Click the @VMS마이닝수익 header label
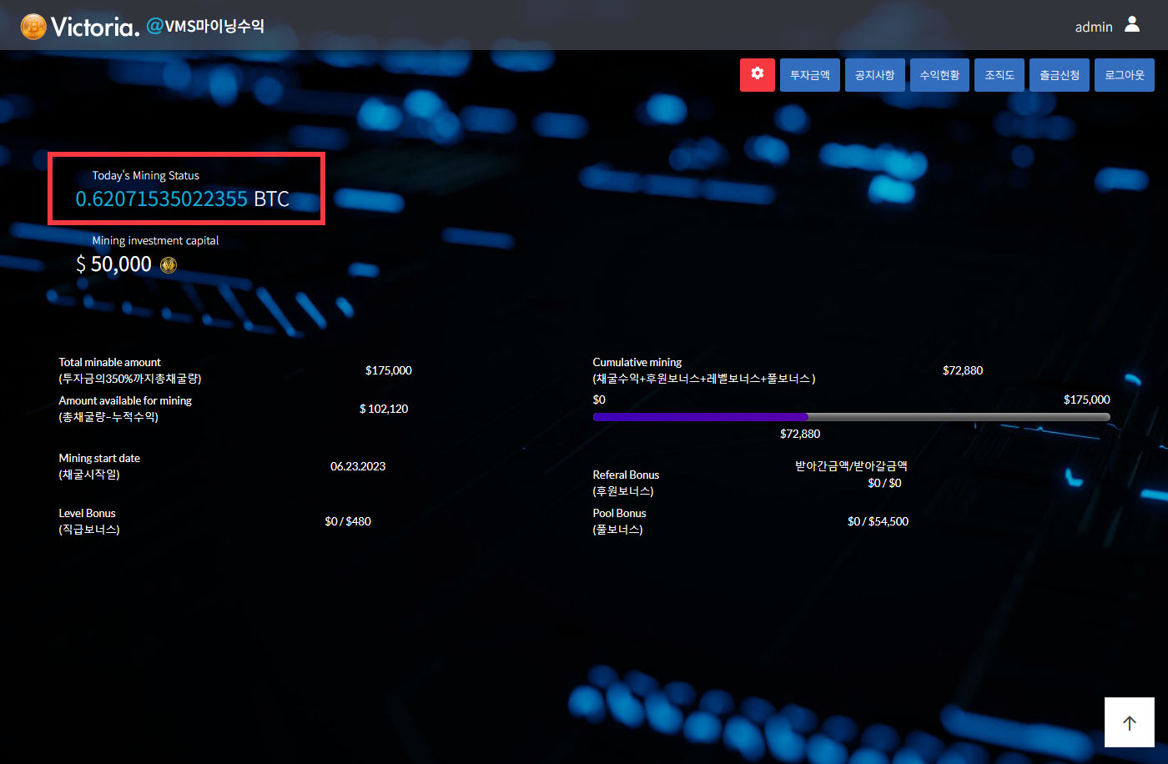 (205, 26)
